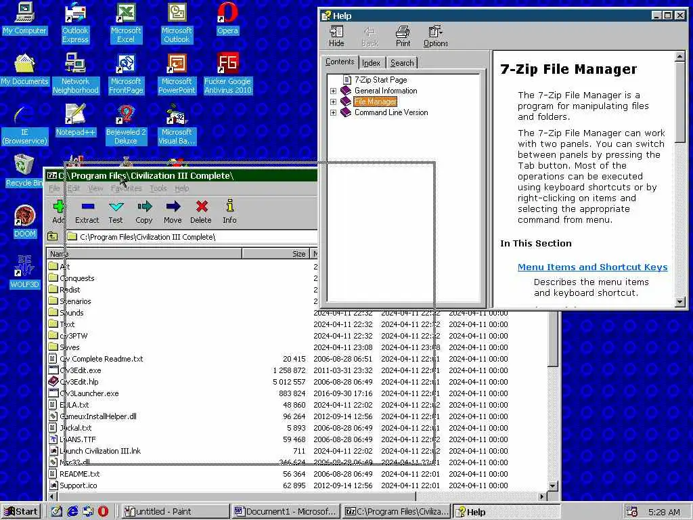Select the My Computer desktop icon

(x=24, y=18)
